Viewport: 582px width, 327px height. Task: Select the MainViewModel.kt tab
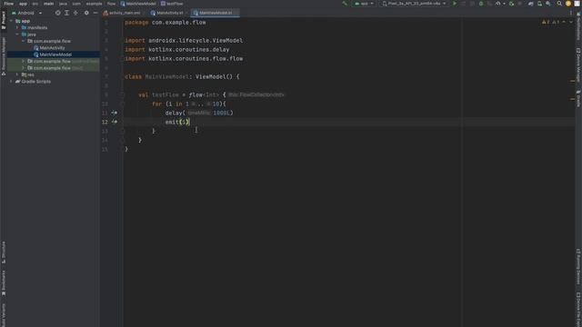[215, 13]
